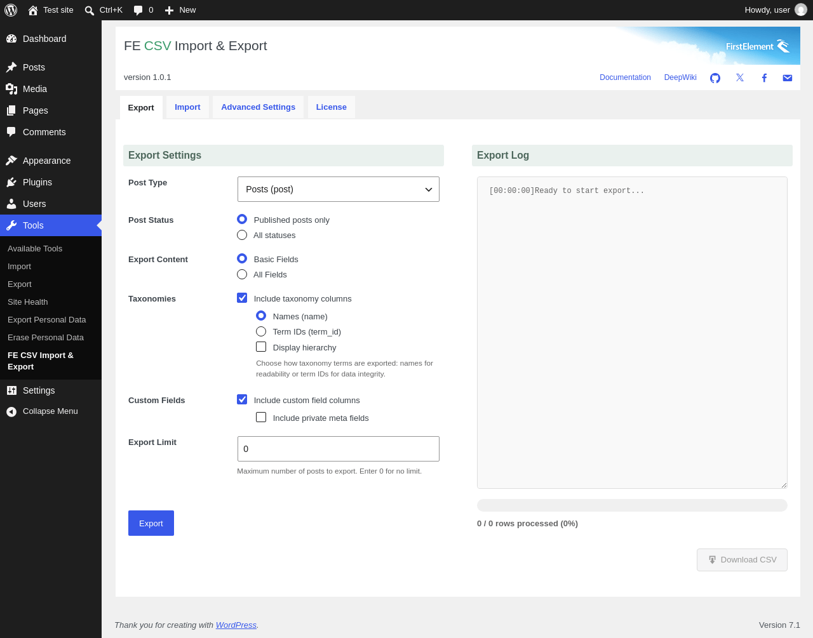The width and height of the screenshot is (813, 638).
Task: Switch to the Import tab
Action: (187, 107)
